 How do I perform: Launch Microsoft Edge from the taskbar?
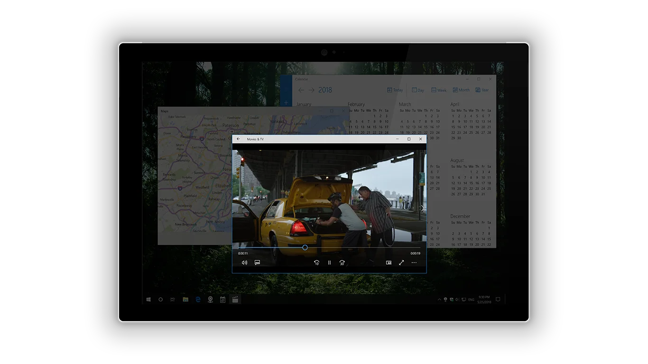coord(198,299)
